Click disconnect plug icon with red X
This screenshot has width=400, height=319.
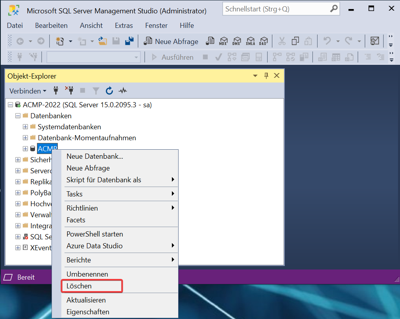coord(69,90)
